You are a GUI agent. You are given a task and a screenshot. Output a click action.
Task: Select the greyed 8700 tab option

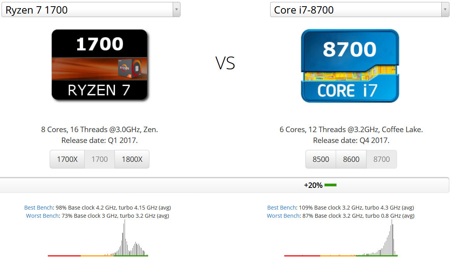pyautogui.click(x=381, y=159)
